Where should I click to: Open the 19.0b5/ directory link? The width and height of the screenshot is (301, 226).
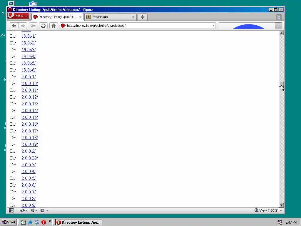click(29, 63)
